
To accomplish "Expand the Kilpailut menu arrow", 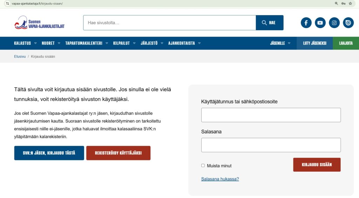I will pos(134,43).
